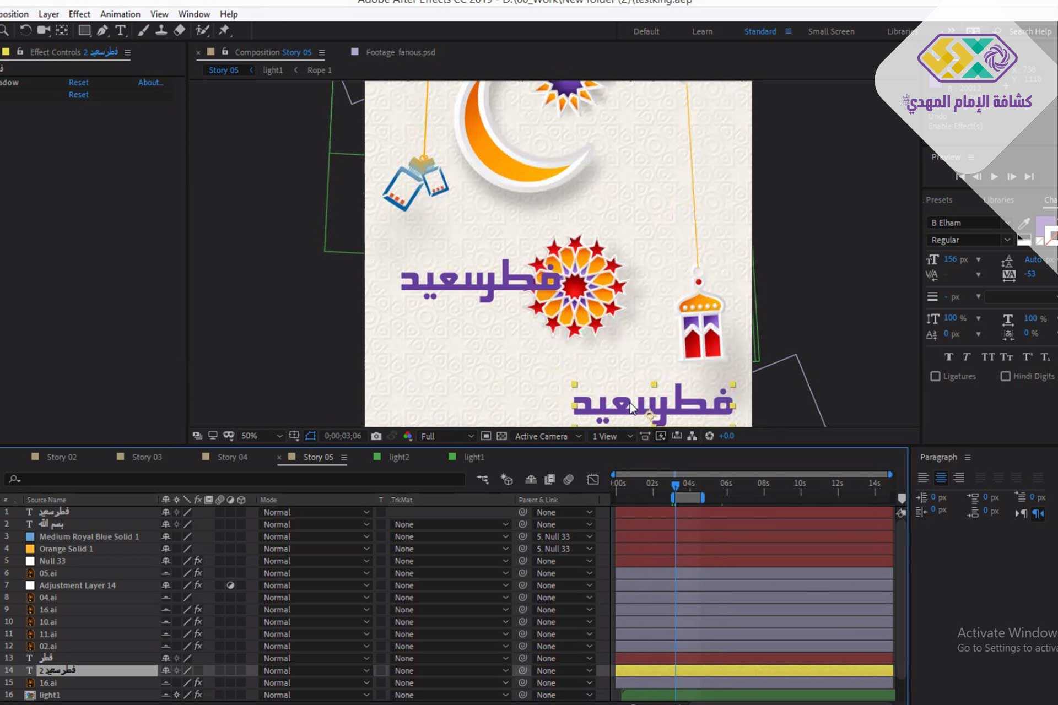The width and height of the screenshot is (1058, 705).
Task: Switch to the Story 03 timeline tab
Action: click(147, 457)
